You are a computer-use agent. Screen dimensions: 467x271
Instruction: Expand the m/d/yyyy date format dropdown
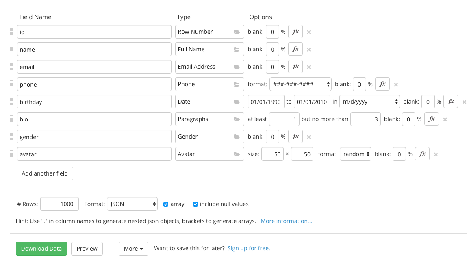pos(369,102)
